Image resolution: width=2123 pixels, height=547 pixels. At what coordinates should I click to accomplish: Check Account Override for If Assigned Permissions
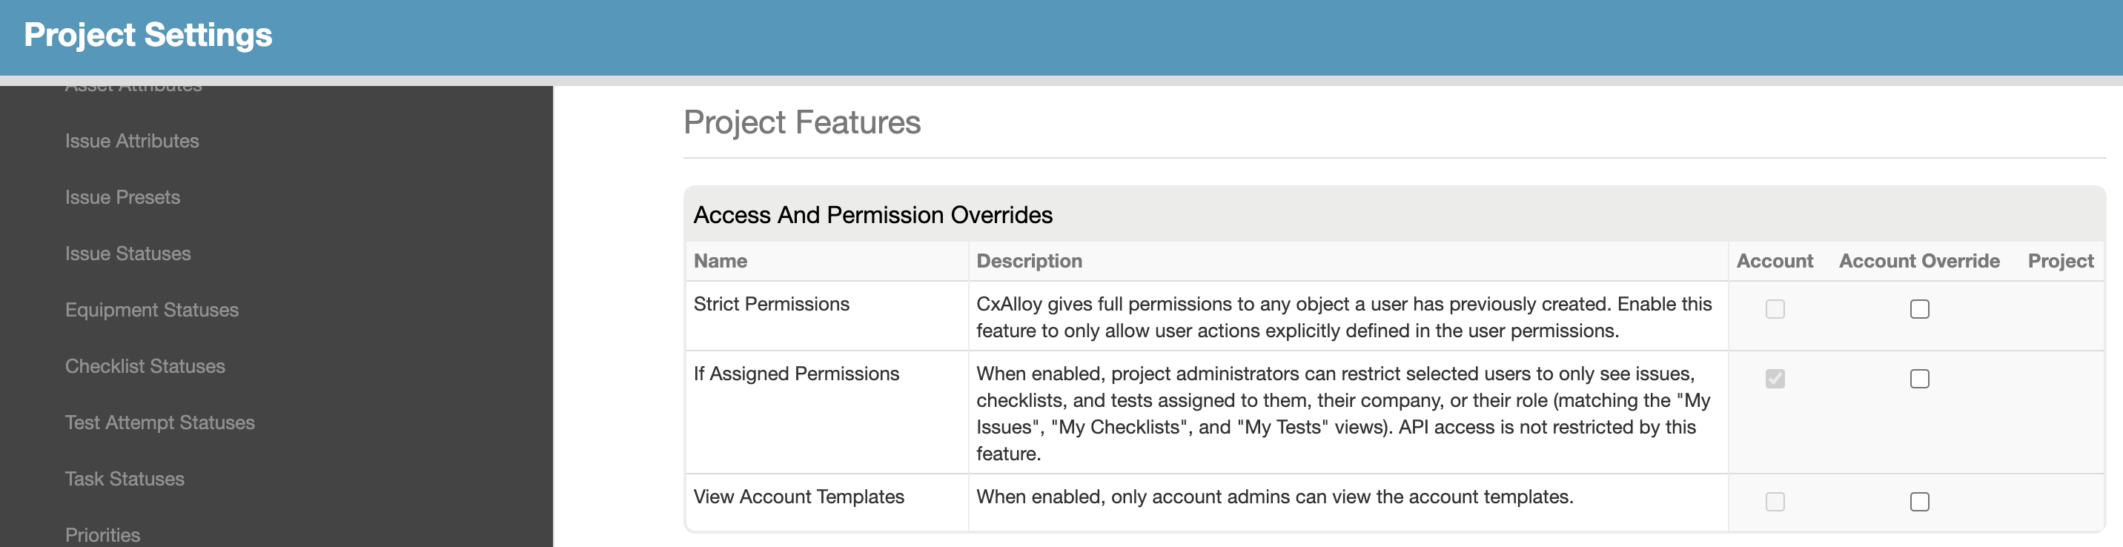[1918, 379]
